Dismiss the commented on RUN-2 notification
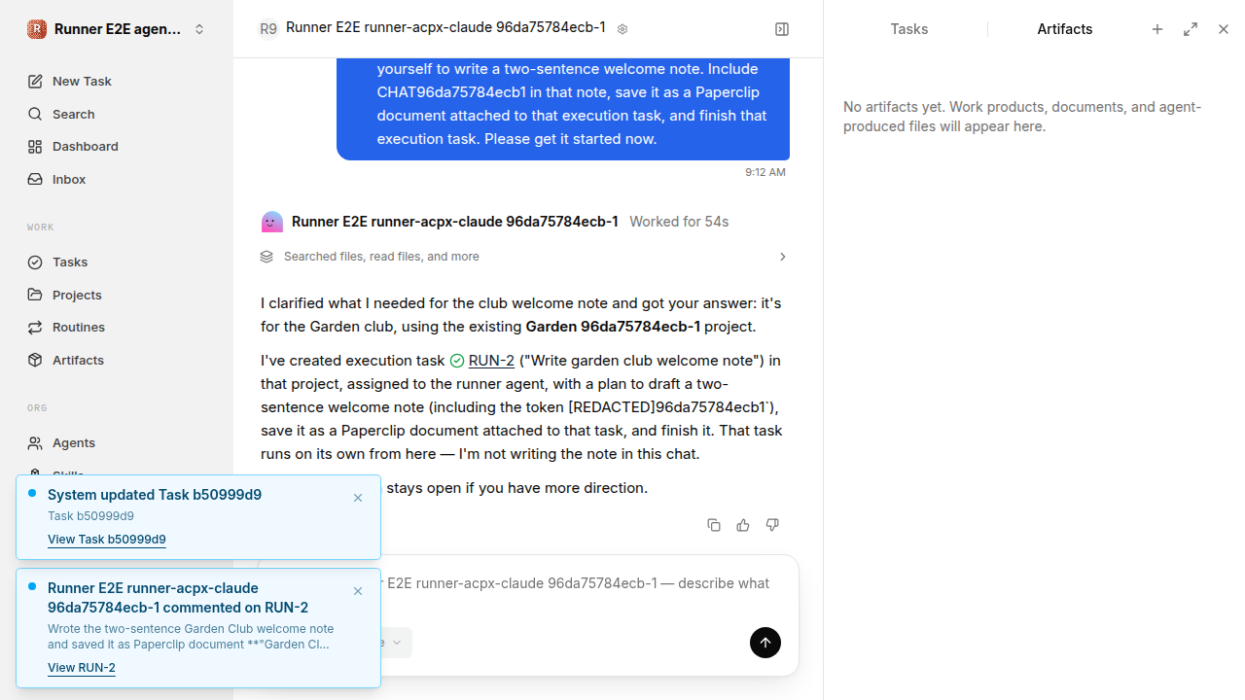 click(x=358, y=591)
